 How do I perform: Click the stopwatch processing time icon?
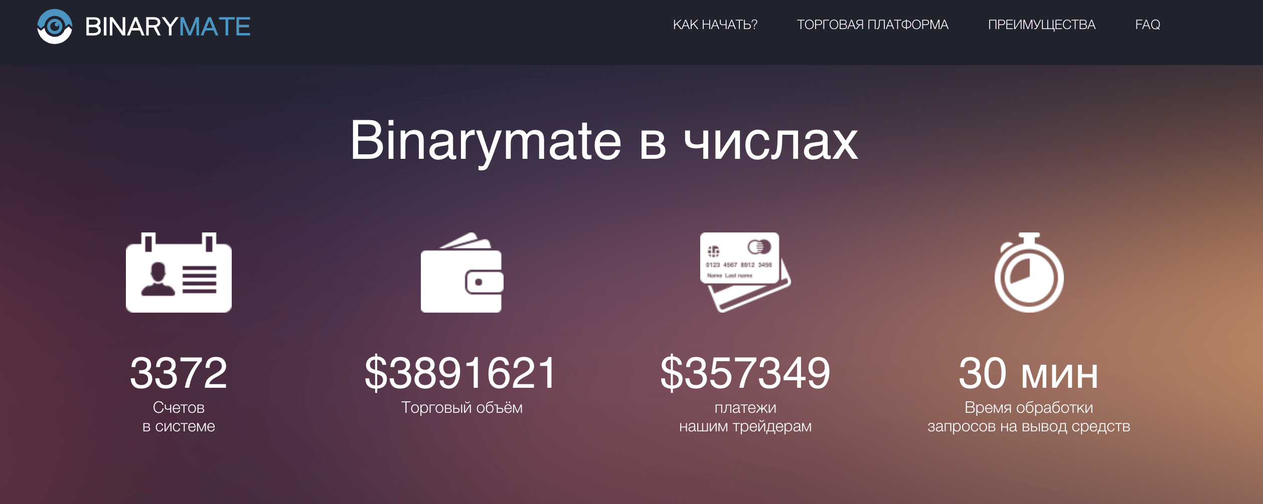click(x=1029, y=272)
